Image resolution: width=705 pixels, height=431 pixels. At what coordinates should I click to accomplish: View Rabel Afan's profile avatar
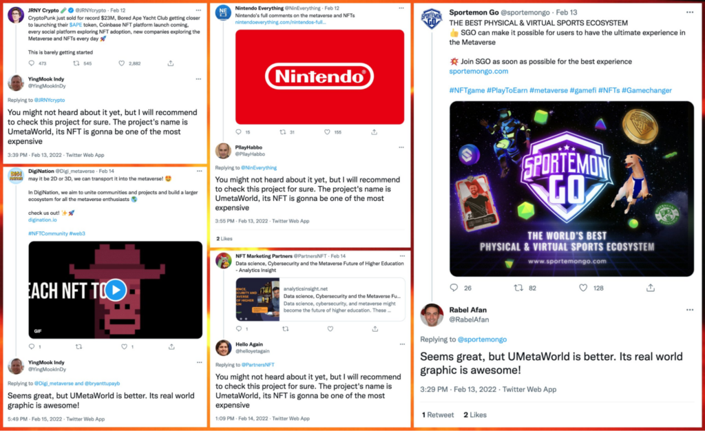[x=432, y=315]
